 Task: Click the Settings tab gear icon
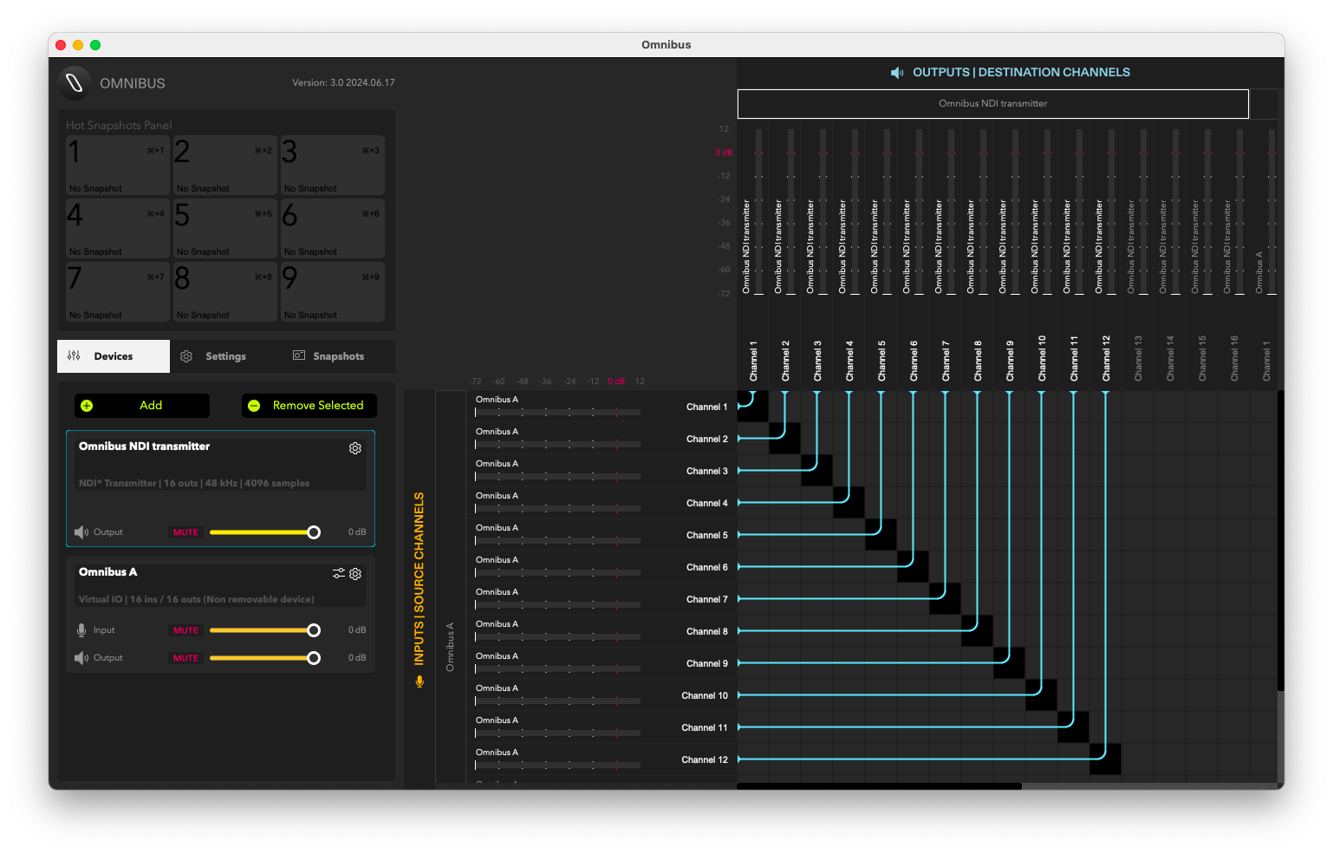(186, 356)
